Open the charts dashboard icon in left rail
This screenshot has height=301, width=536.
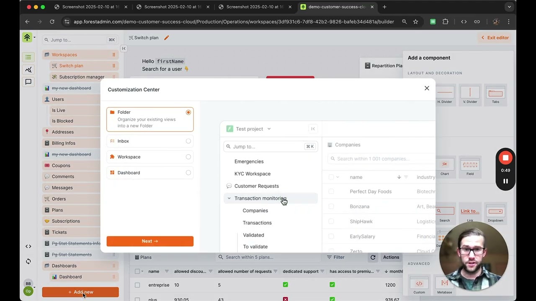click(28, 70)
